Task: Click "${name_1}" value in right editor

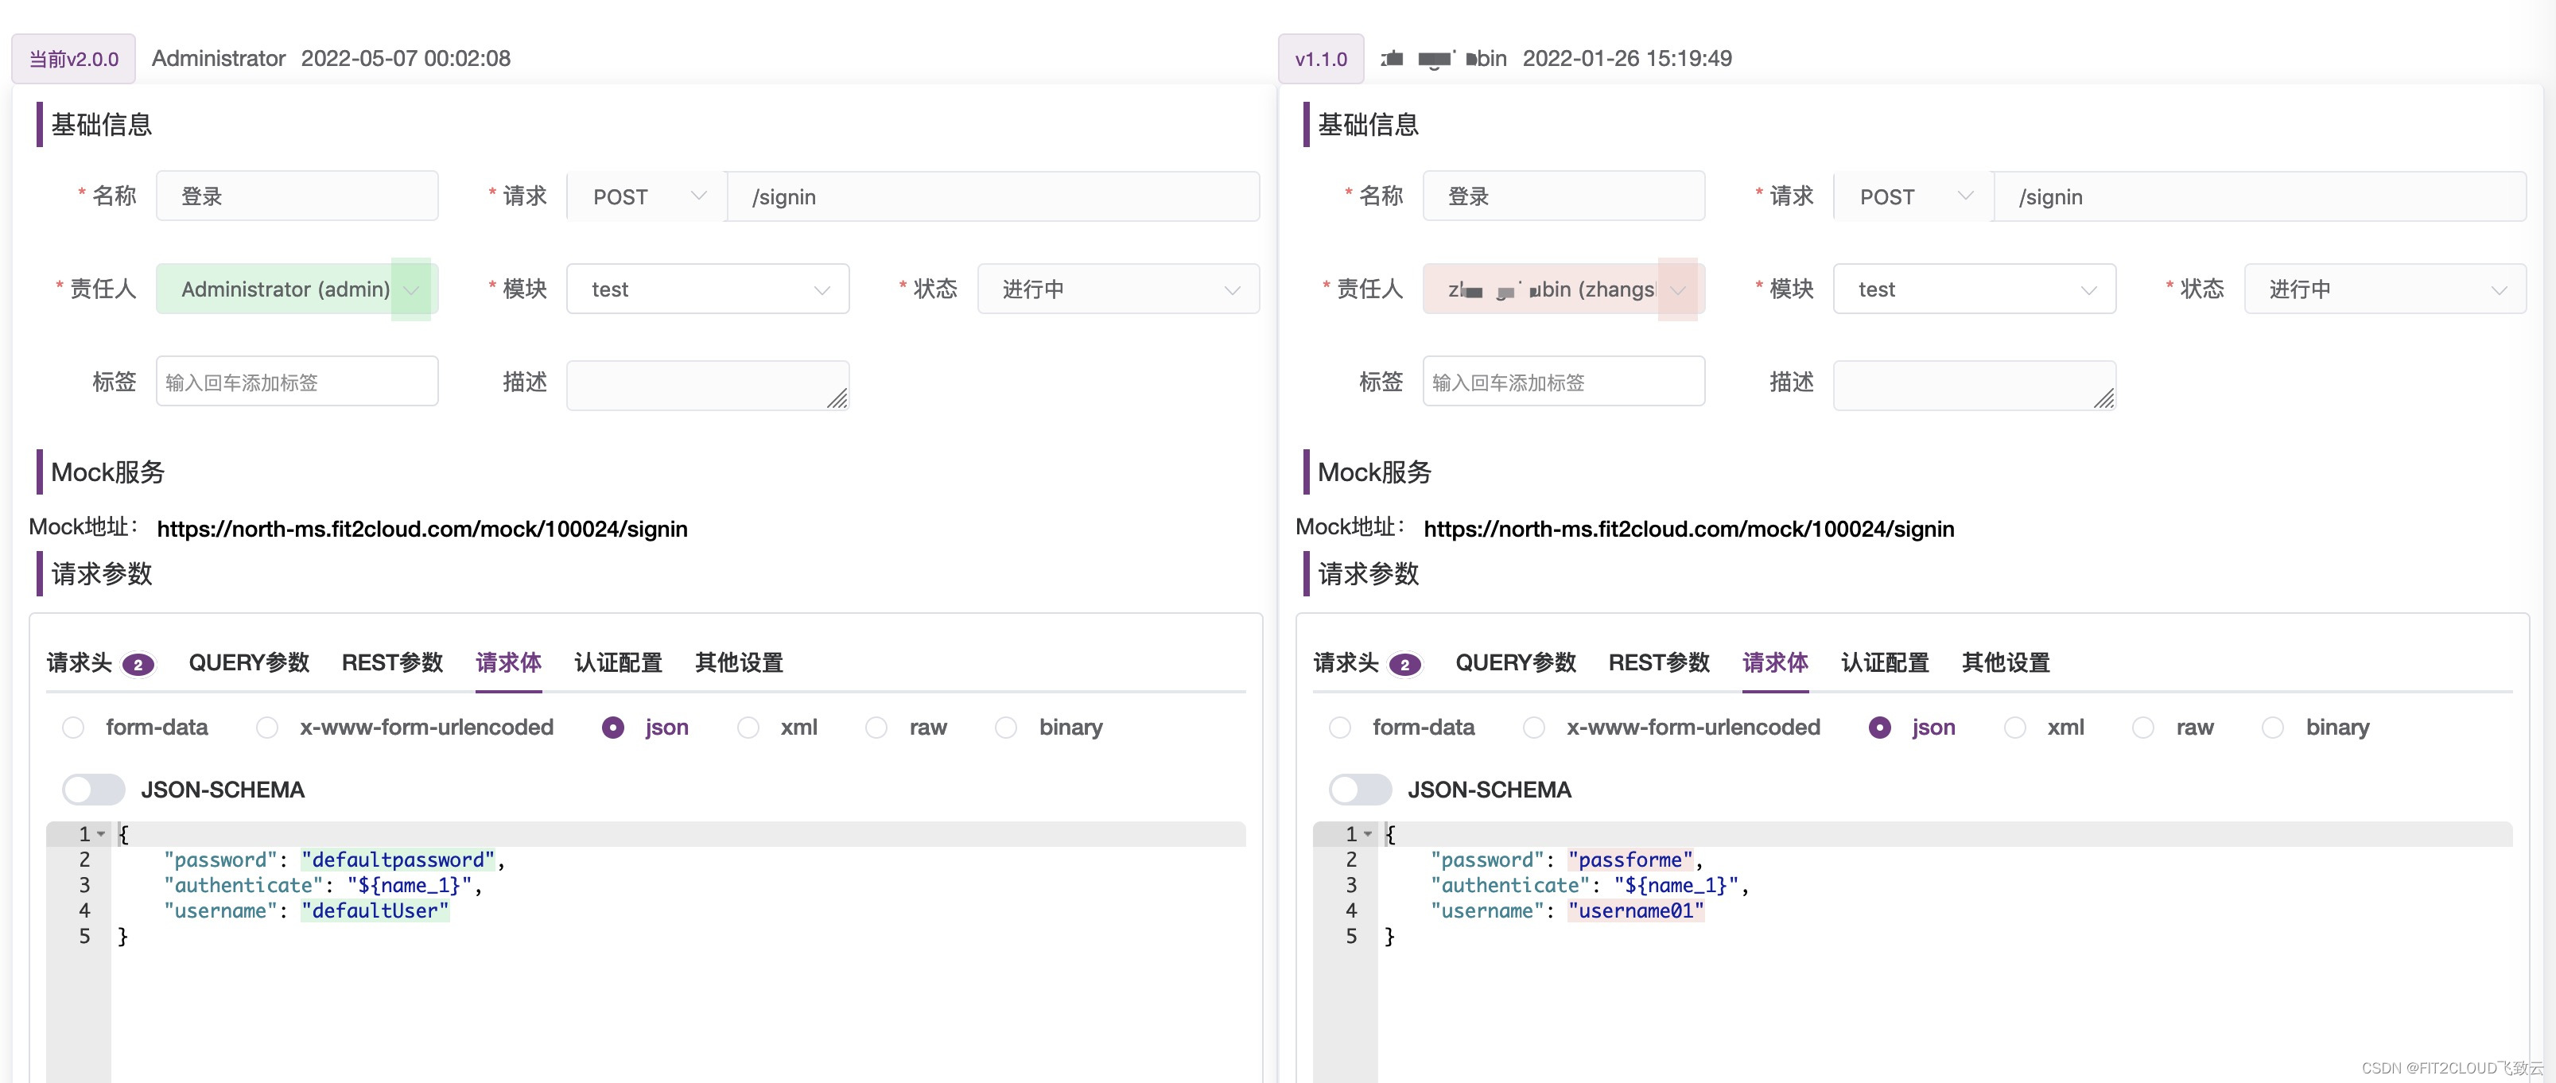Action: [x=1676, y=886]
